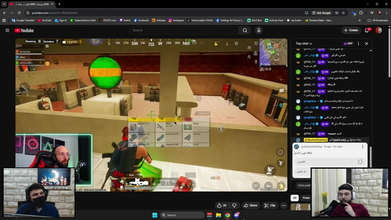Open the 0XP points badge in chat
Image resolution: width=391 pixels, height=220 pixels.
(348, 43)
